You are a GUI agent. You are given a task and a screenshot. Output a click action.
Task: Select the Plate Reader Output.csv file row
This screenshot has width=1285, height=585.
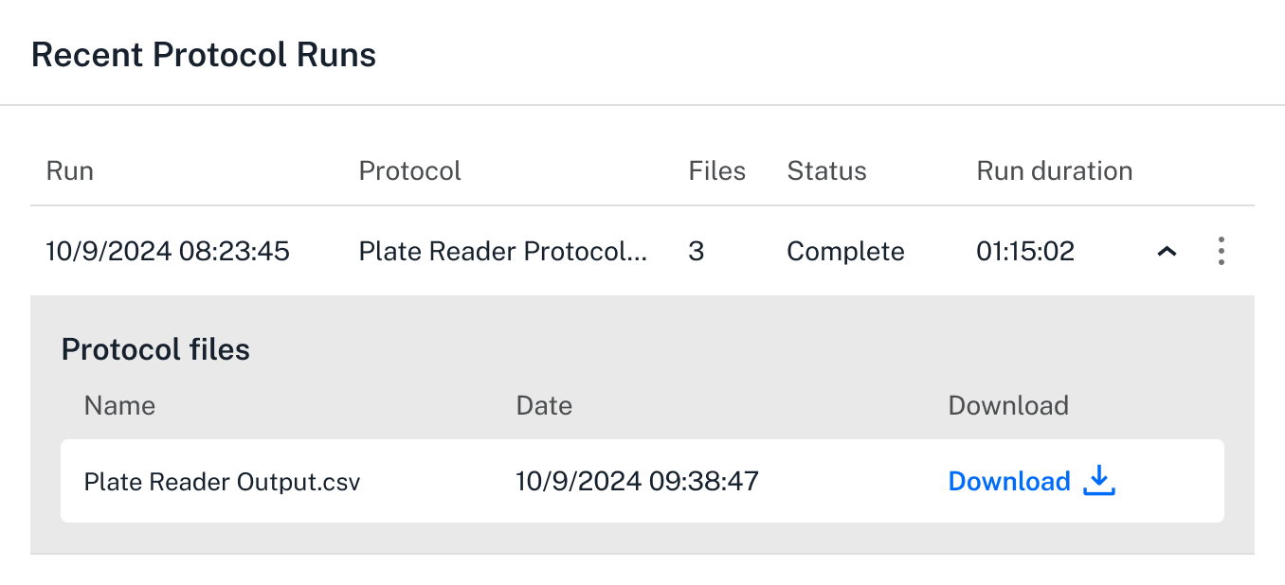[x=223, y=481]
